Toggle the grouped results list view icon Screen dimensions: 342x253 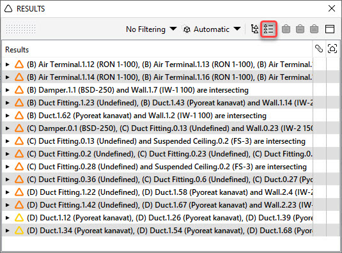(268, 29)
